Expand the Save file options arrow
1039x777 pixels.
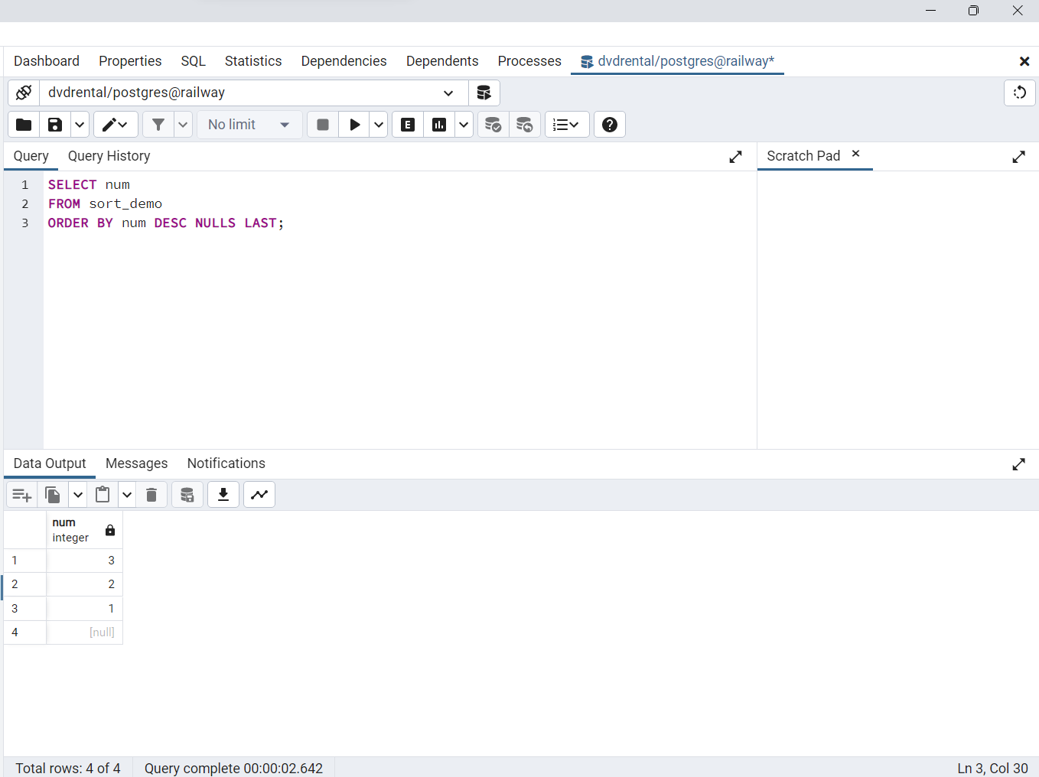[x=80, y=125]
